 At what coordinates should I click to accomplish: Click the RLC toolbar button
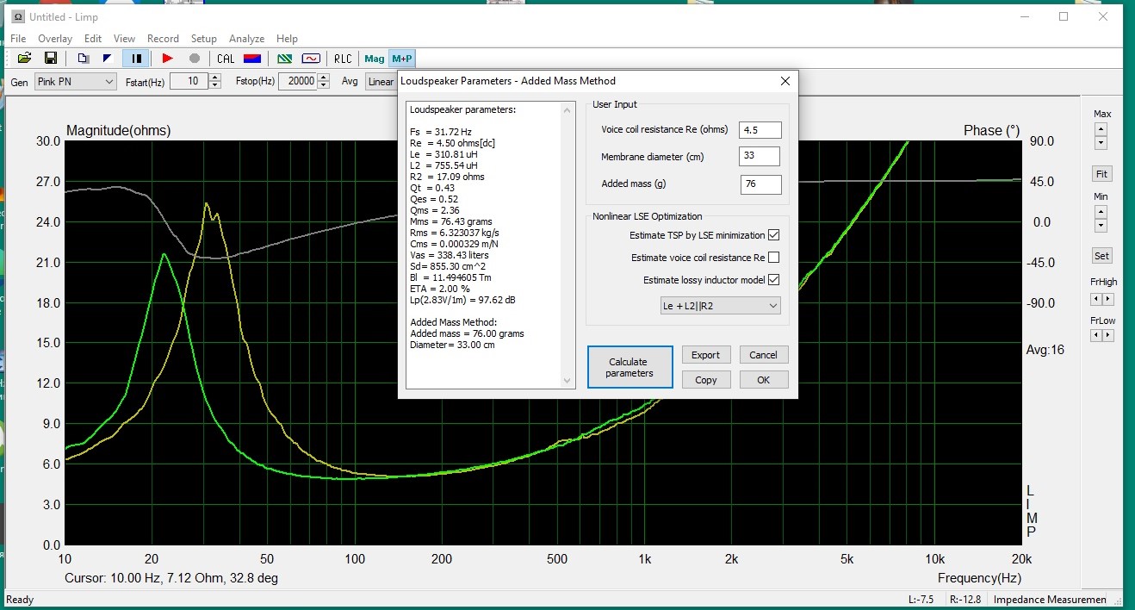[343, 59]
